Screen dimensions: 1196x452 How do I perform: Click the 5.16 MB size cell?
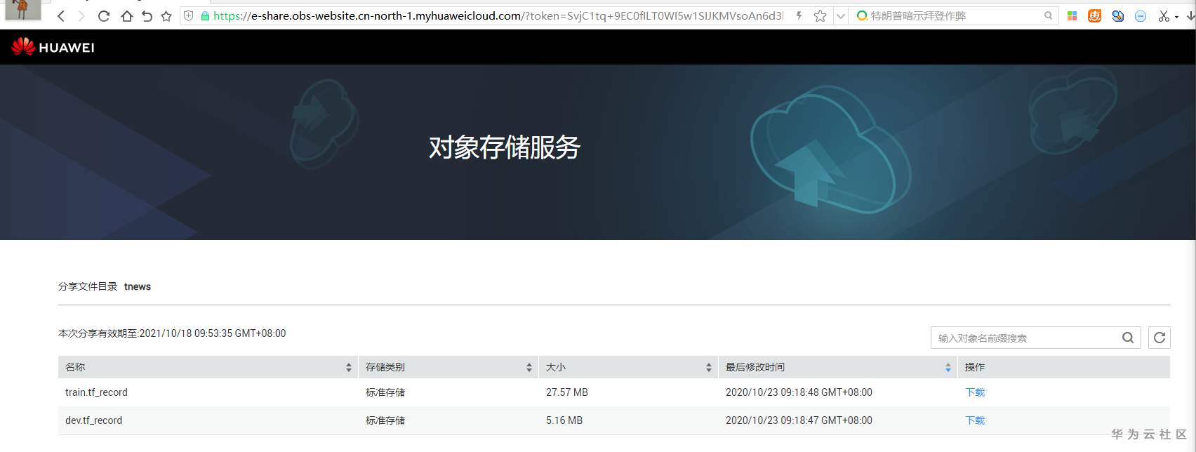[x=564, y=420]
